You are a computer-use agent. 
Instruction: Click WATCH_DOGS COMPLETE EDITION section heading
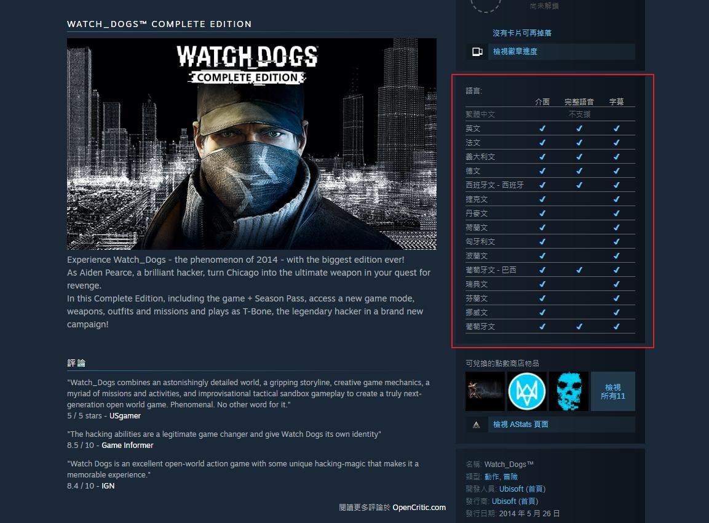coord(159,24)
